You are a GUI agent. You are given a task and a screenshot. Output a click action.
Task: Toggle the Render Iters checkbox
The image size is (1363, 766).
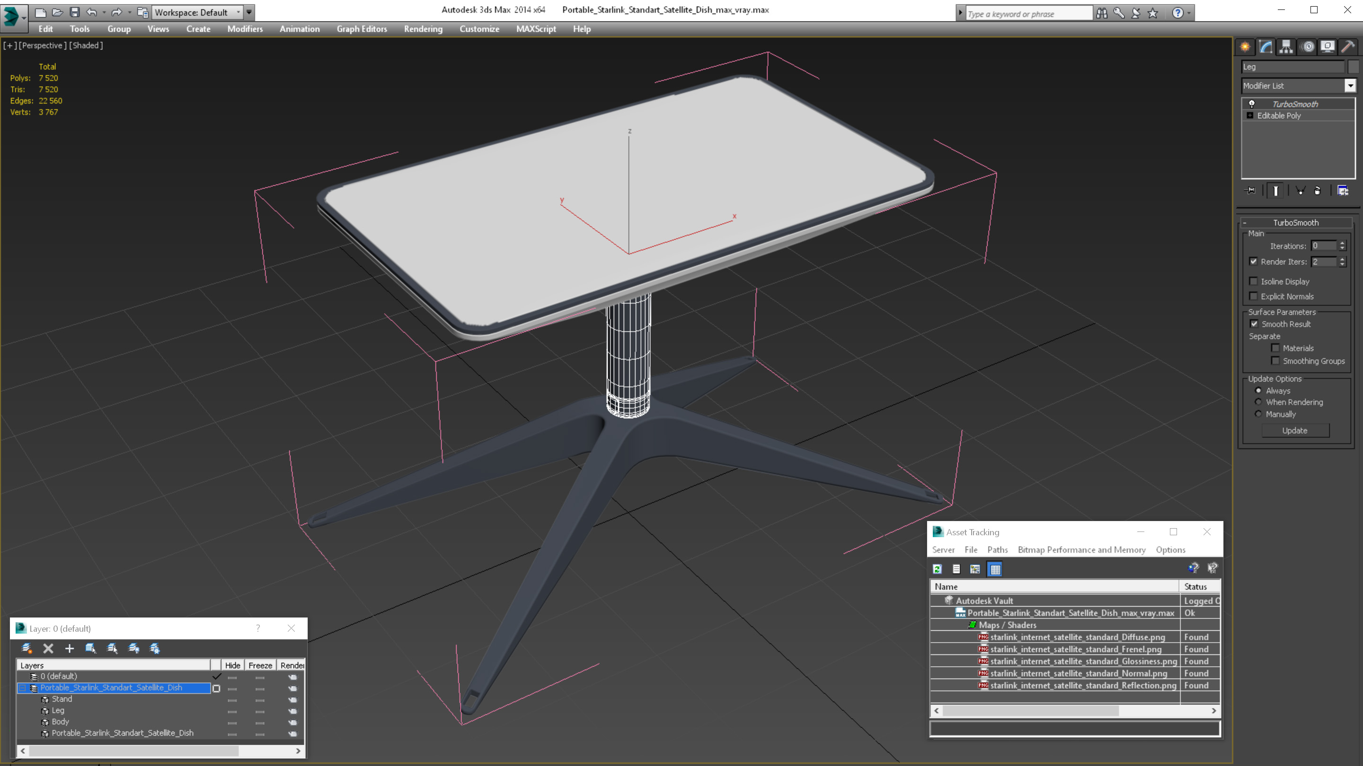point(1253,261)
